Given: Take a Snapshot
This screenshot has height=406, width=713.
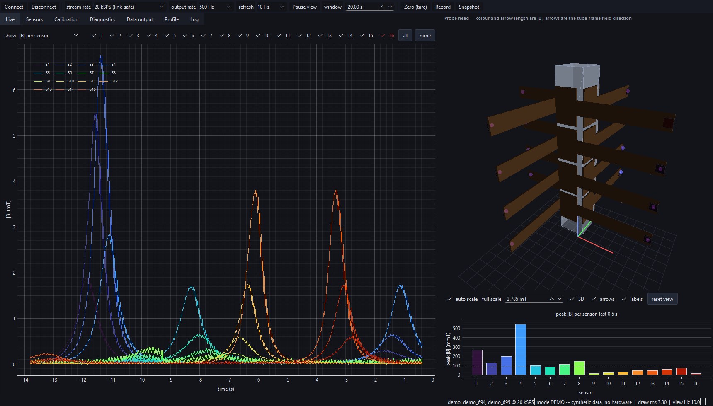Looking at the screenshot, I should 469,7.
